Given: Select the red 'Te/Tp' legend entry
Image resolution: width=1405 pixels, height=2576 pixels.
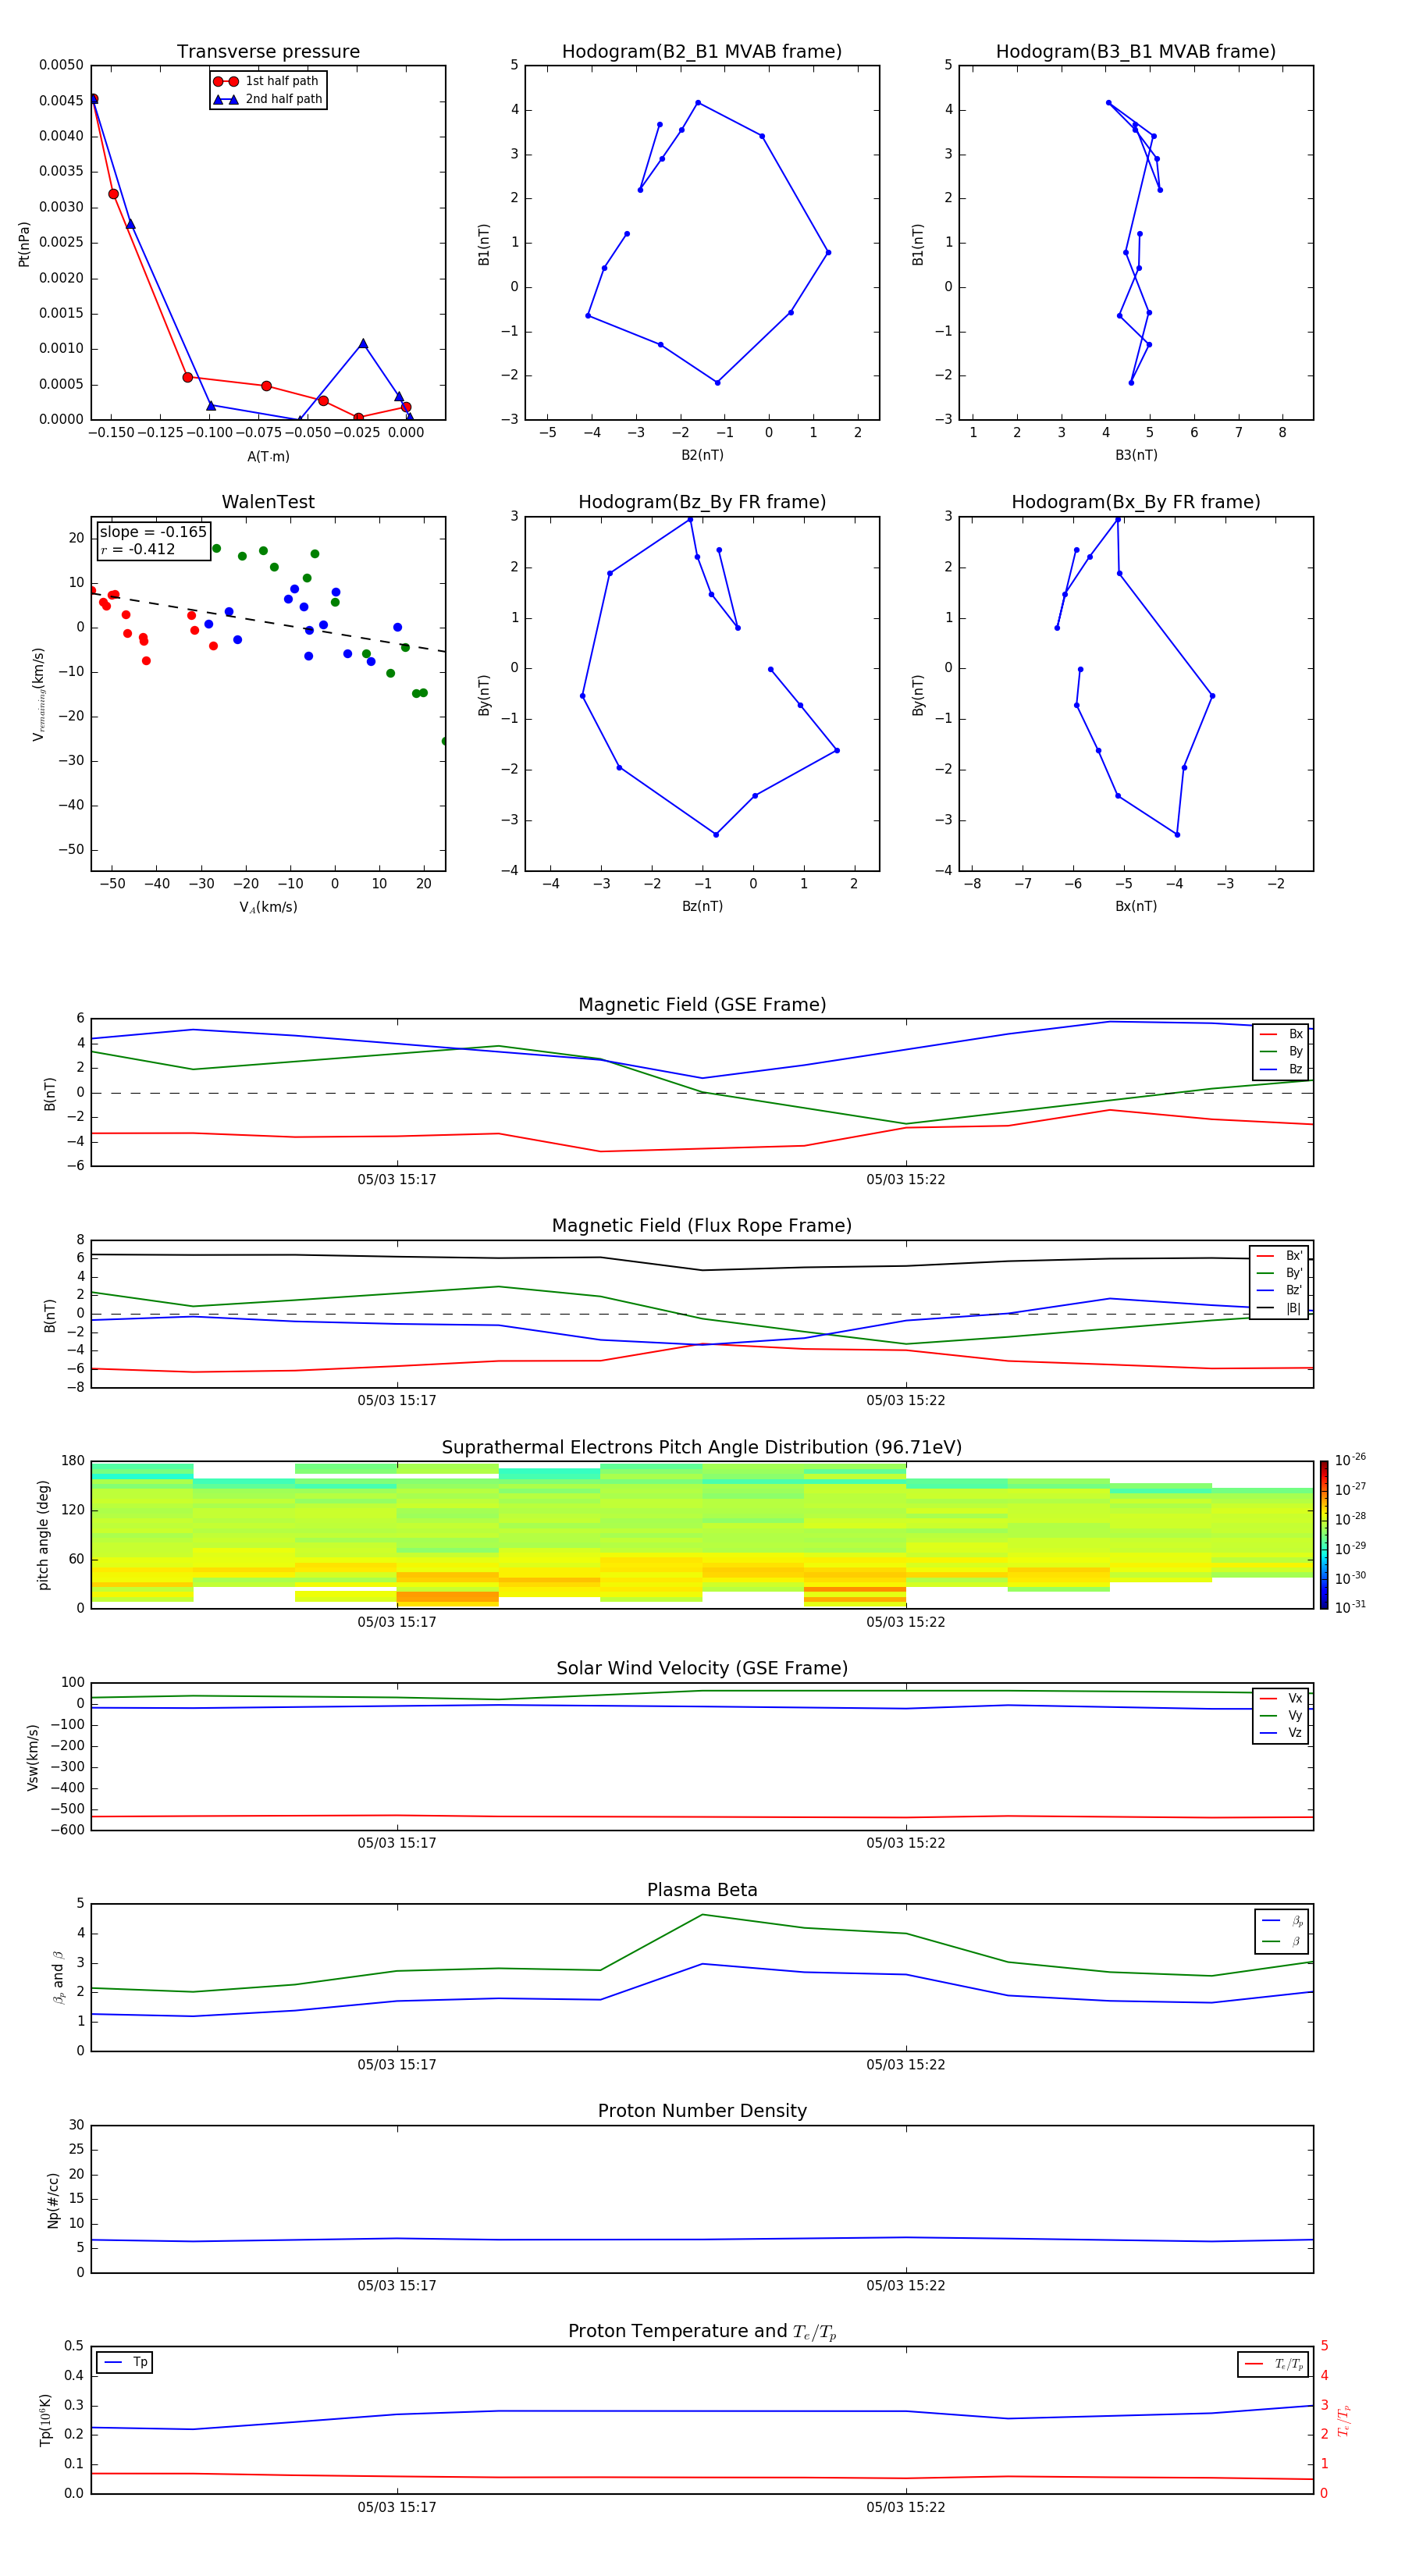Looking at the screenshot, I should [x=1274, y=2364].
